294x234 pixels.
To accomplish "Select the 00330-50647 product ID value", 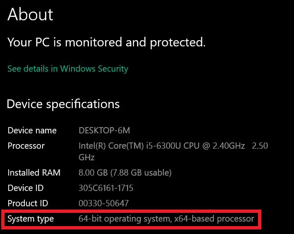I will pos(103,203).
